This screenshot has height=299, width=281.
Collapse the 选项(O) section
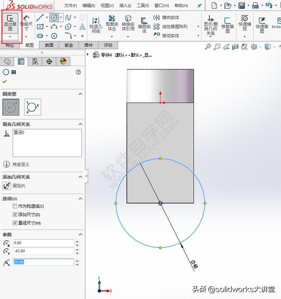[80, 198]
